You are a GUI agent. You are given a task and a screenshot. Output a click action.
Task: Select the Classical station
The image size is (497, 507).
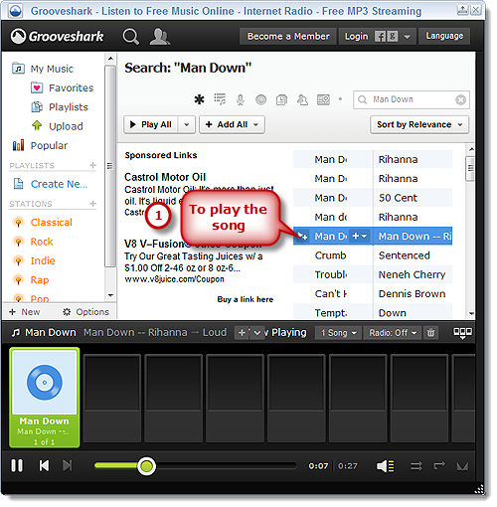(x=43, y=223)
